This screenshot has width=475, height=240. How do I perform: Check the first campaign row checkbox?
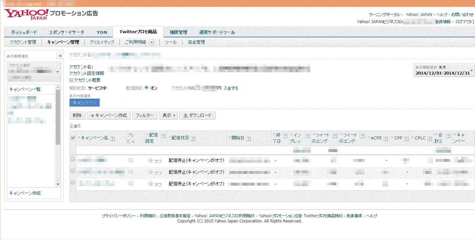click(x=72, y=159)
